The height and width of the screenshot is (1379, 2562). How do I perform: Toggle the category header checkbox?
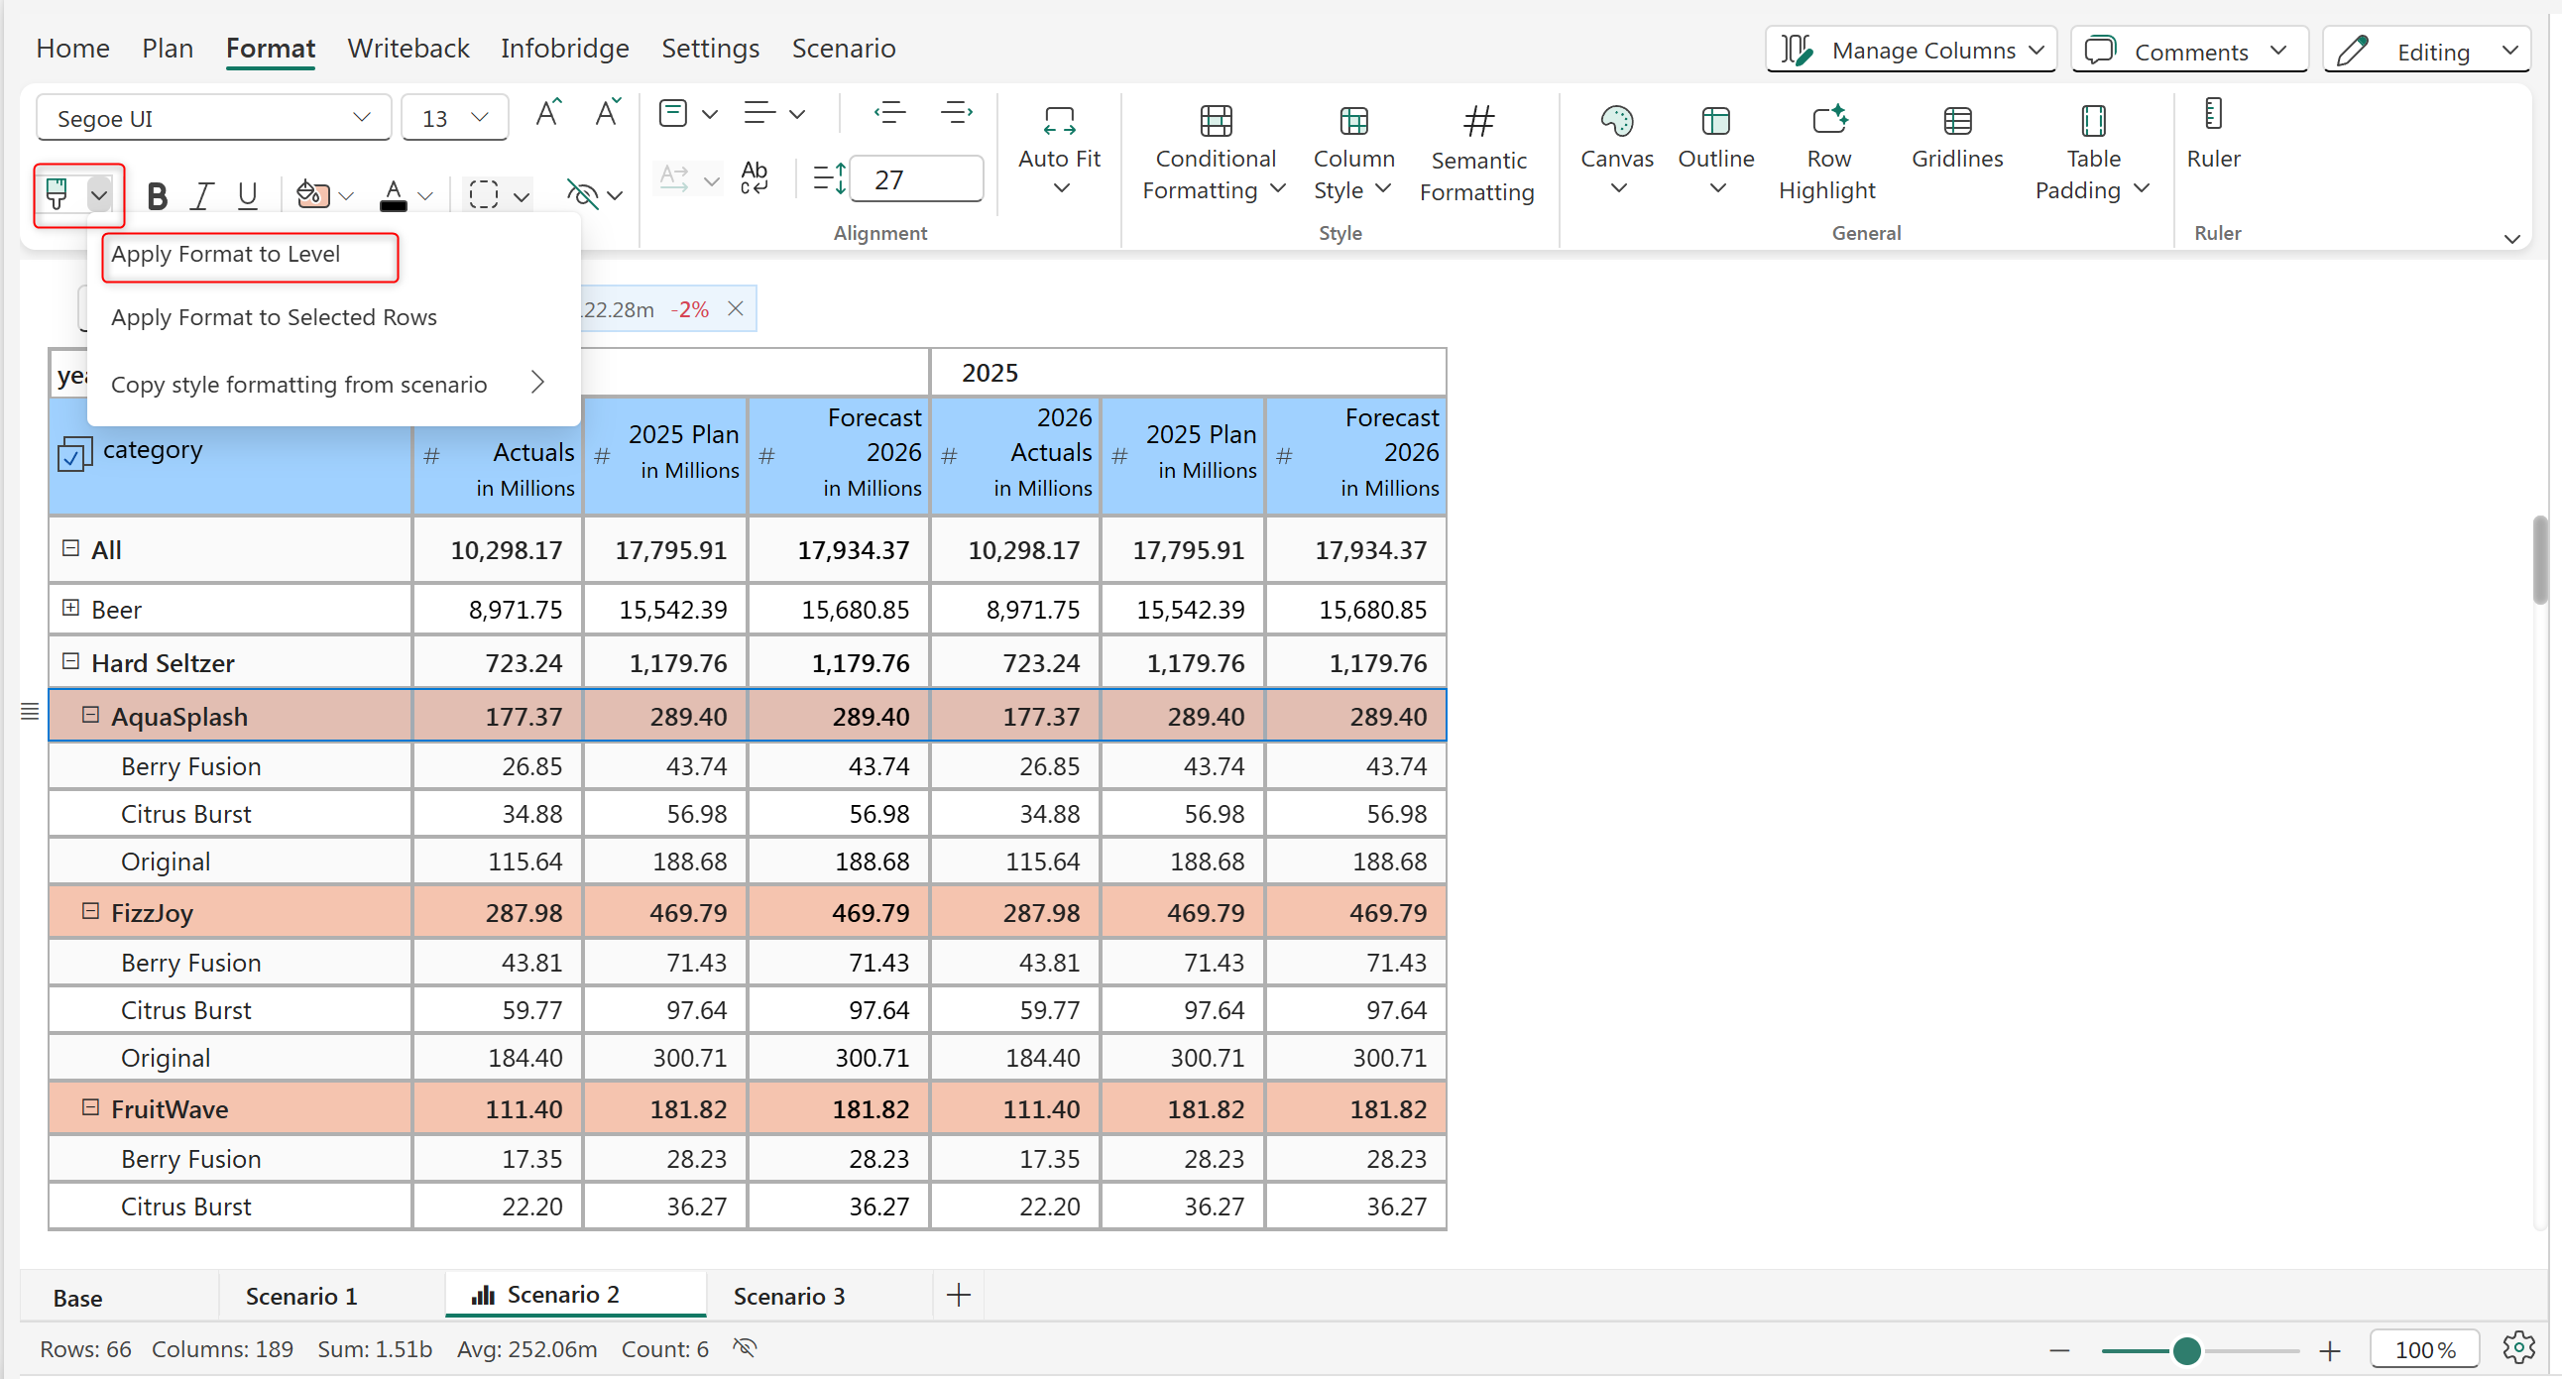[73, 454]
